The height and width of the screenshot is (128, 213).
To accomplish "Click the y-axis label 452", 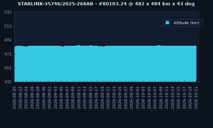I will (x=8, y=68).
